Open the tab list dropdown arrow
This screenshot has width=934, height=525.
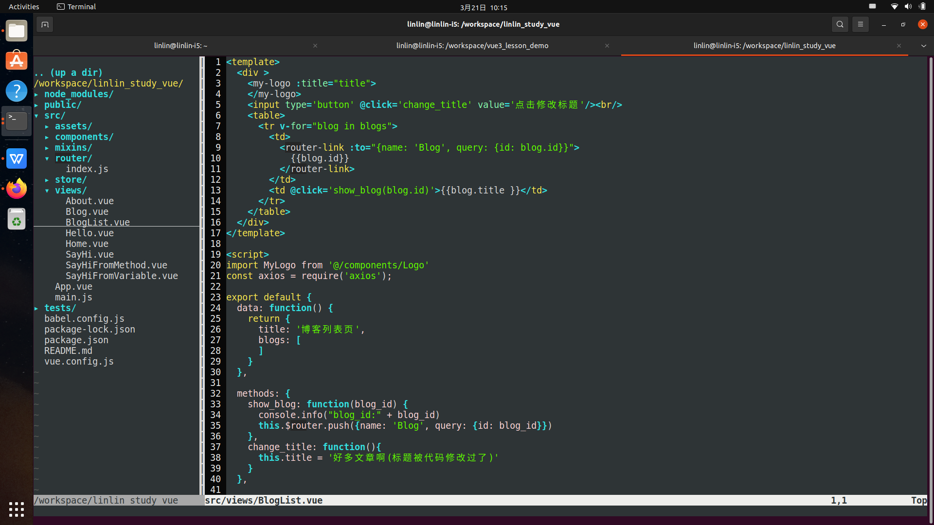(923, 46)
